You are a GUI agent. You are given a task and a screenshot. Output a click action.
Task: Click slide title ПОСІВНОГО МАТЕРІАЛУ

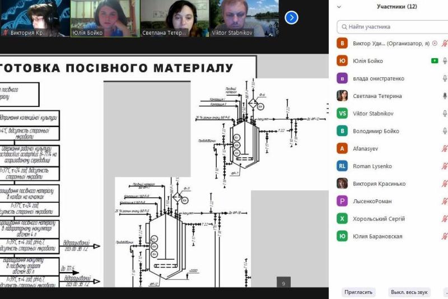pyautogui.click(x=150, y=68)
